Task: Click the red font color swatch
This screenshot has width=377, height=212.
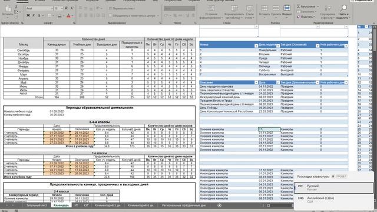Action: coord(68,15)
